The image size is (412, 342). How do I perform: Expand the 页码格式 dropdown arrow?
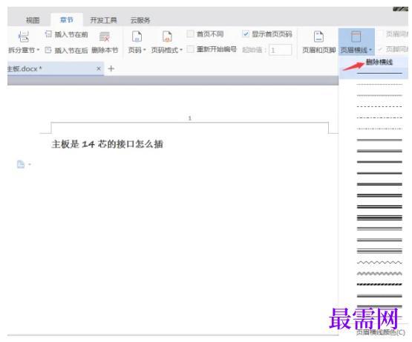[x=181, y=50]
